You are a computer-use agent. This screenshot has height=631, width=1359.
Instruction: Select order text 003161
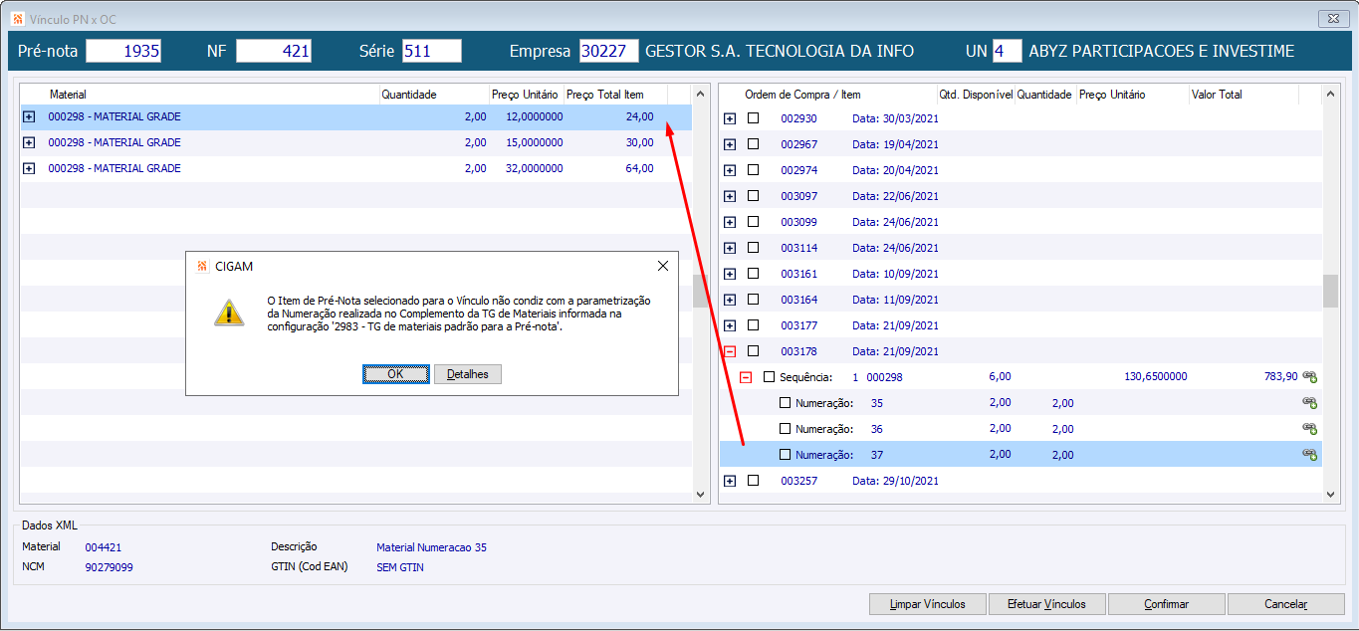coord(798,274)
